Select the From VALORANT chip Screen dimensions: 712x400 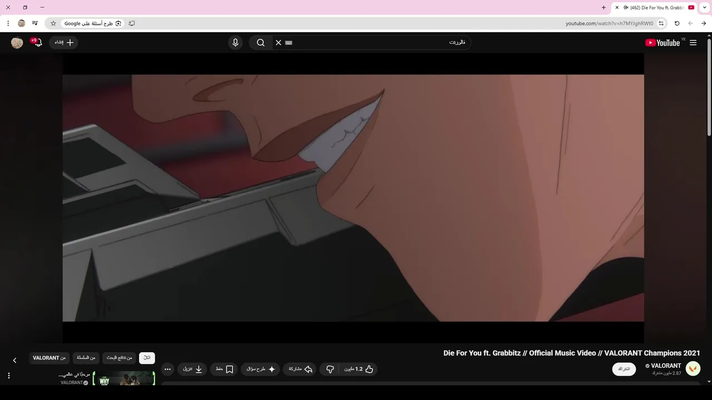49,358
